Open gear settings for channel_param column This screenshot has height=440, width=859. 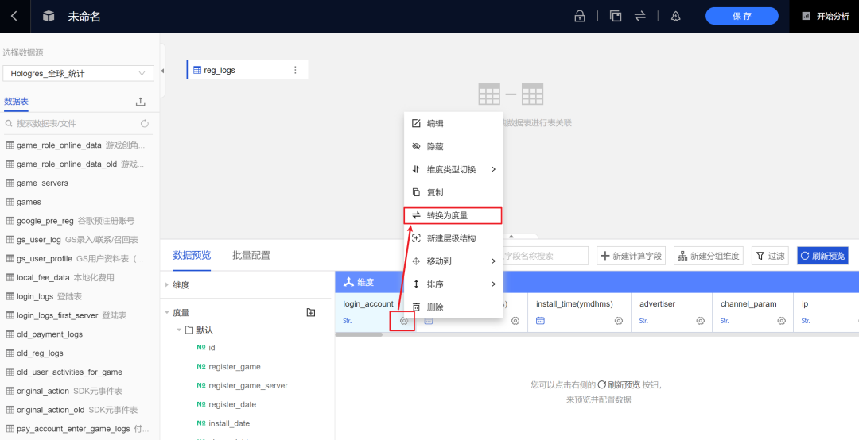(x=782, y=321)
